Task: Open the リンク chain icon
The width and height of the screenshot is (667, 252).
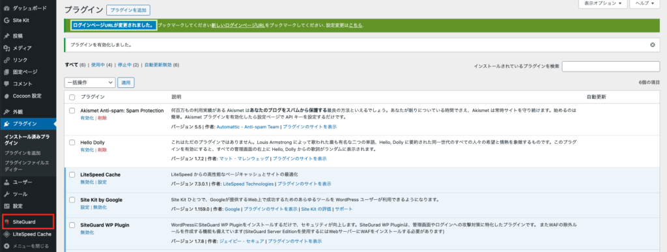Action: point(7,60)
